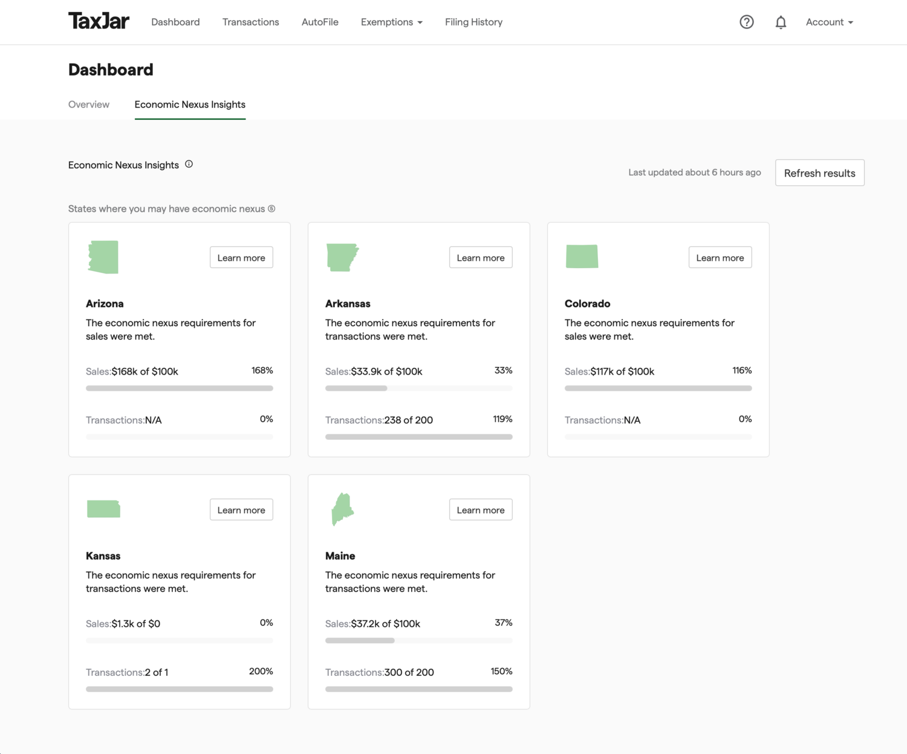Click the help question mark icon
This screenshot has width=907, height=754.
747,22
